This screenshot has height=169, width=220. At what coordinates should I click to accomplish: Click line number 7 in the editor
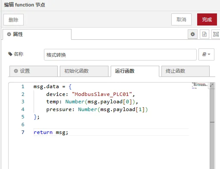pyautogui.click(x=23, y=132)
